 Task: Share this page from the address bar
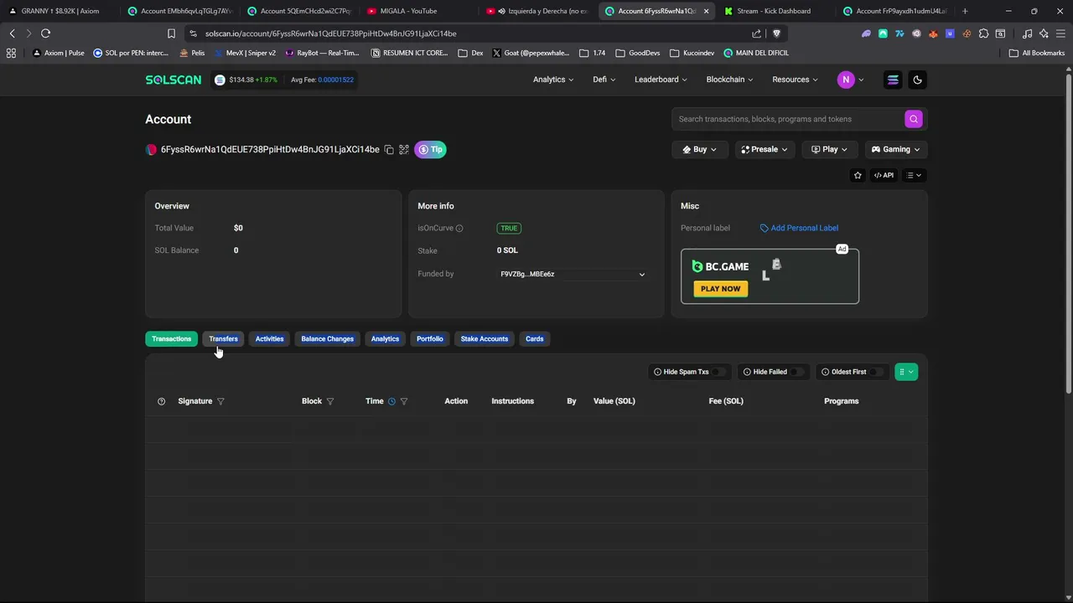(x=757, y=33)
